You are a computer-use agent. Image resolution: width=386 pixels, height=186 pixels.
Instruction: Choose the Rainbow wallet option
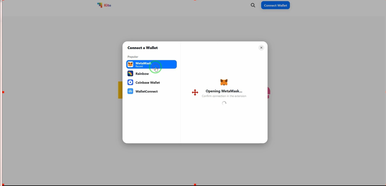tap(152, 73)
